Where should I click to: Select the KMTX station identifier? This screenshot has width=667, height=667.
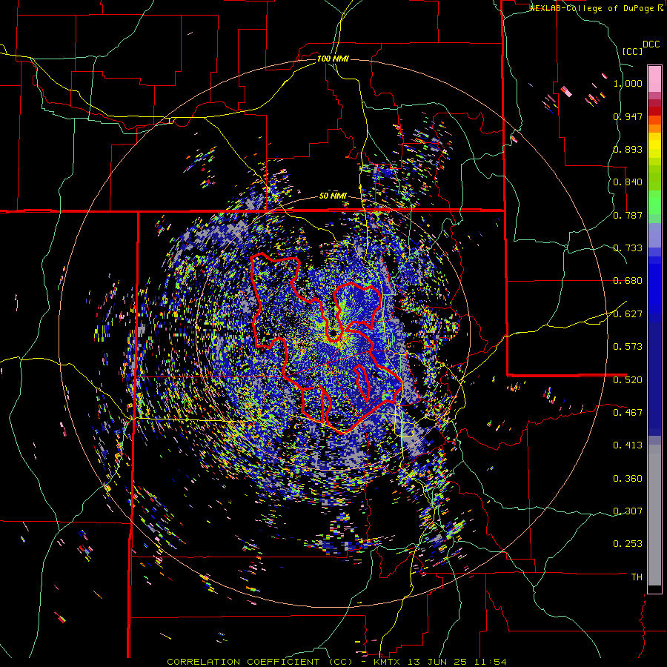[x=388, y=662]
